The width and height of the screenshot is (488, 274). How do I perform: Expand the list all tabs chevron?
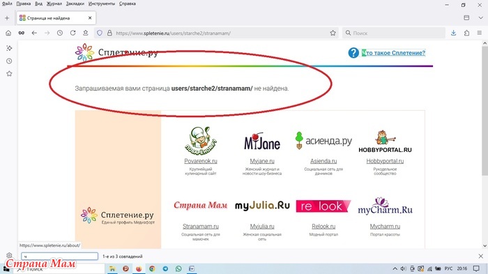tap(480, 18)
